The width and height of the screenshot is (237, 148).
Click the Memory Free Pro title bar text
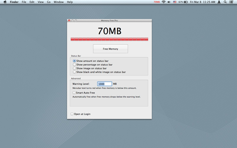[109, 20]
